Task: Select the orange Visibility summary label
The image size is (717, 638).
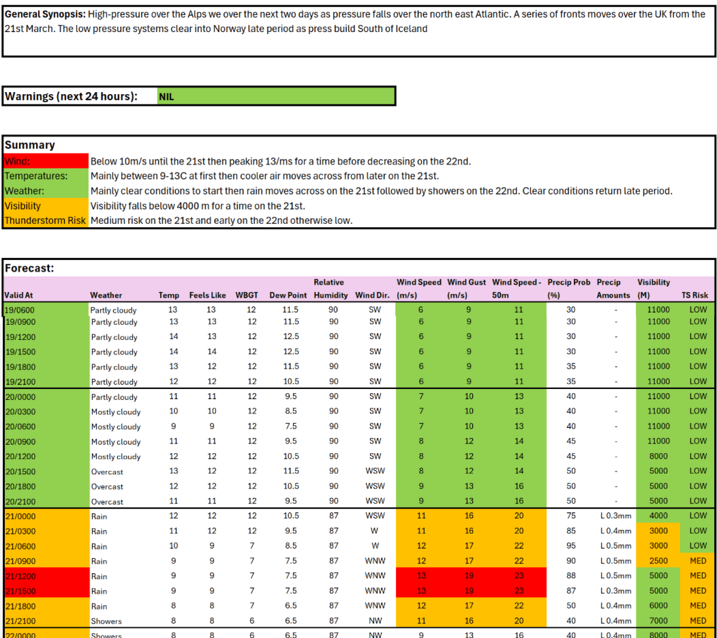Action: click(x=46, y=206)
